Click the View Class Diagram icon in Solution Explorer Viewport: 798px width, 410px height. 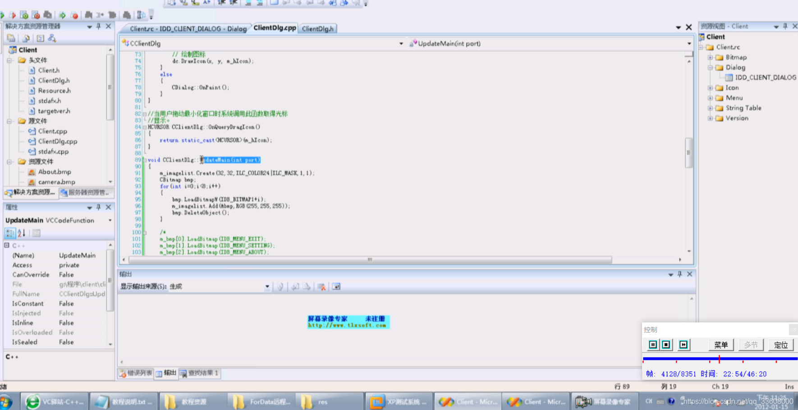[x=52, y=38]
